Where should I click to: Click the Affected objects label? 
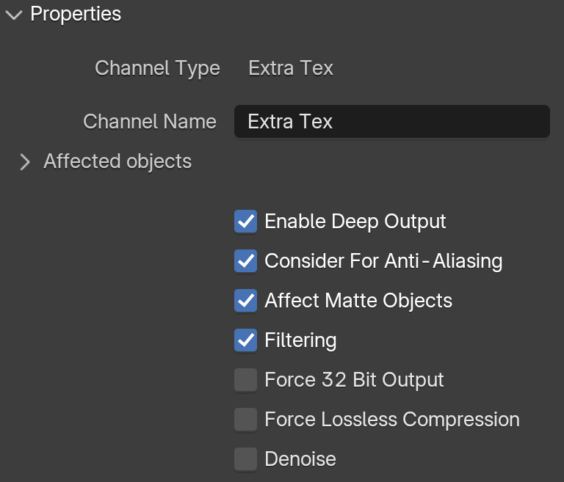tap(117, 161)
